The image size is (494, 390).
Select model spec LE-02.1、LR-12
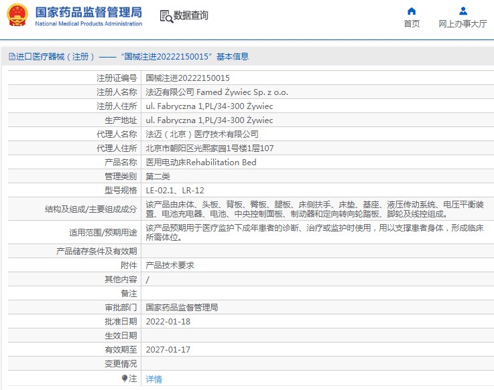coord(174,191)
